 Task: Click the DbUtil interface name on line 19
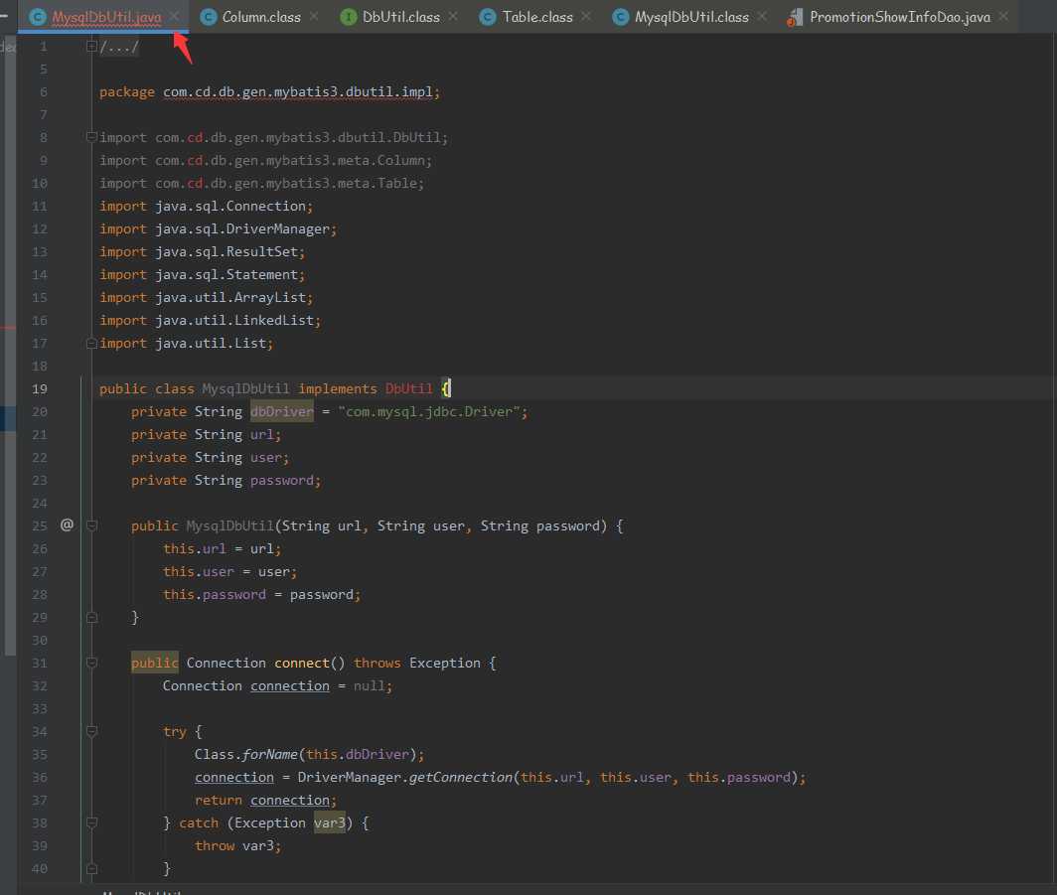(408, 388)
